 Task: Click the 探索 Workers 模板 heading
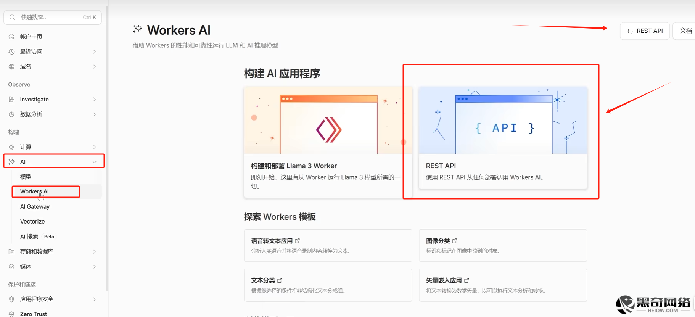pos(280,217)
